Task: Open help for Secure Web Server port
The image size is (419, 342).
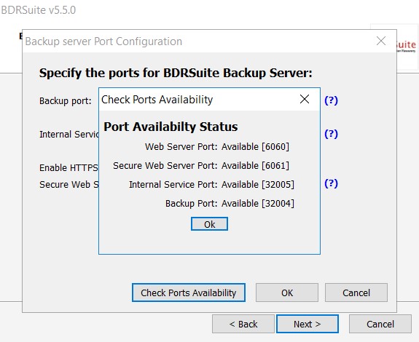Action: point(331,183)
